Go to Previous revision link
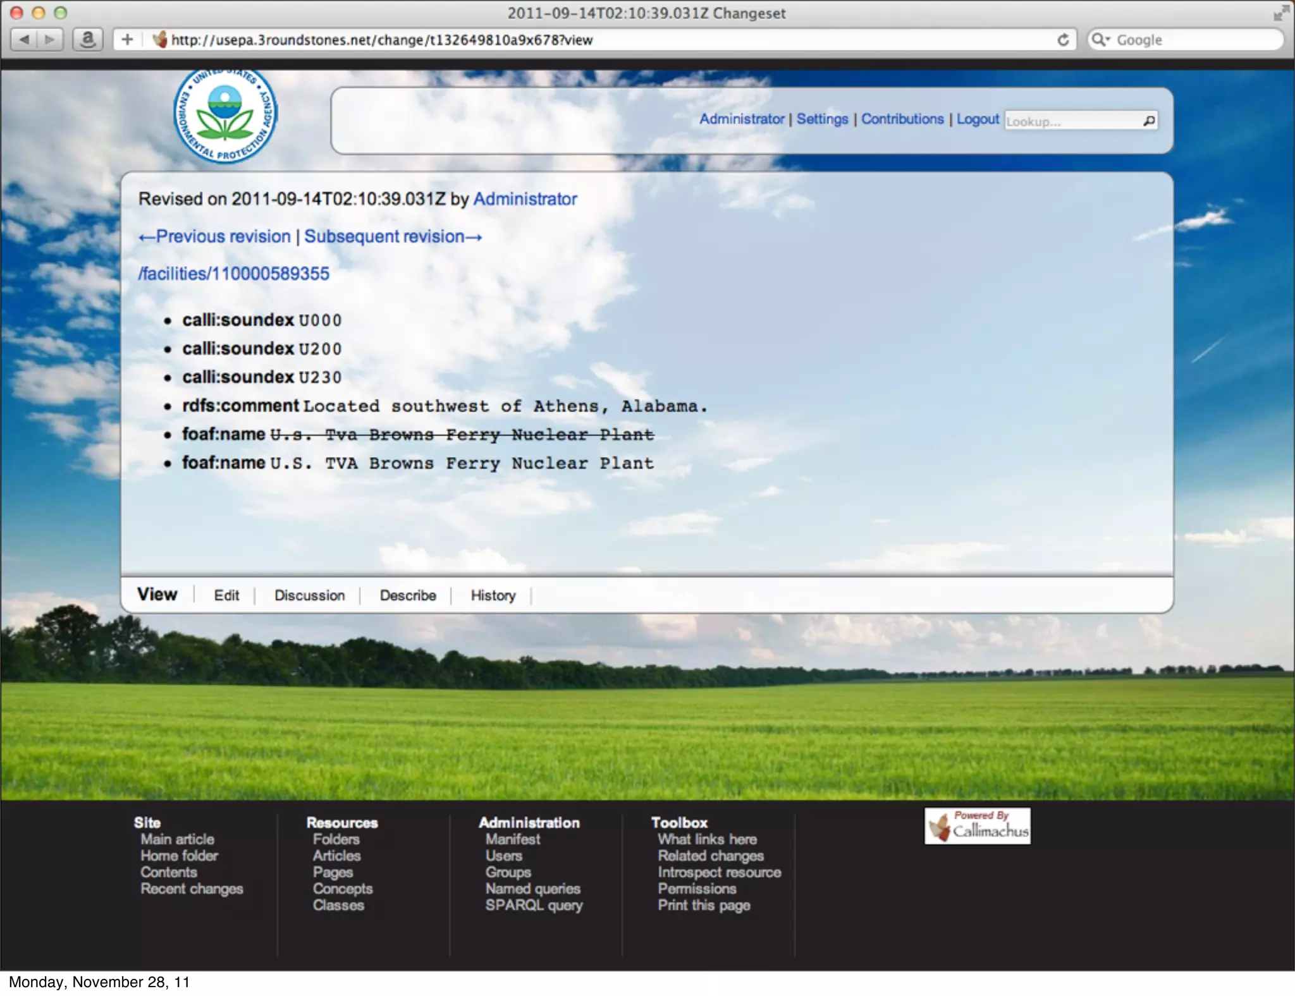 pos(215,236)
